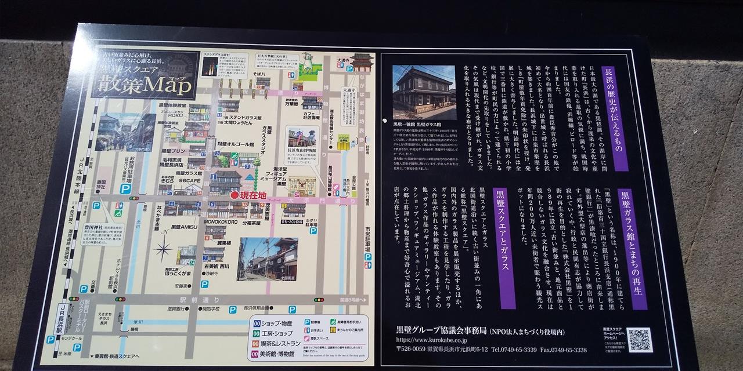Click the traffic light above JR長浜駅
The width and height of the screenshot is (743, 371).
74,299
